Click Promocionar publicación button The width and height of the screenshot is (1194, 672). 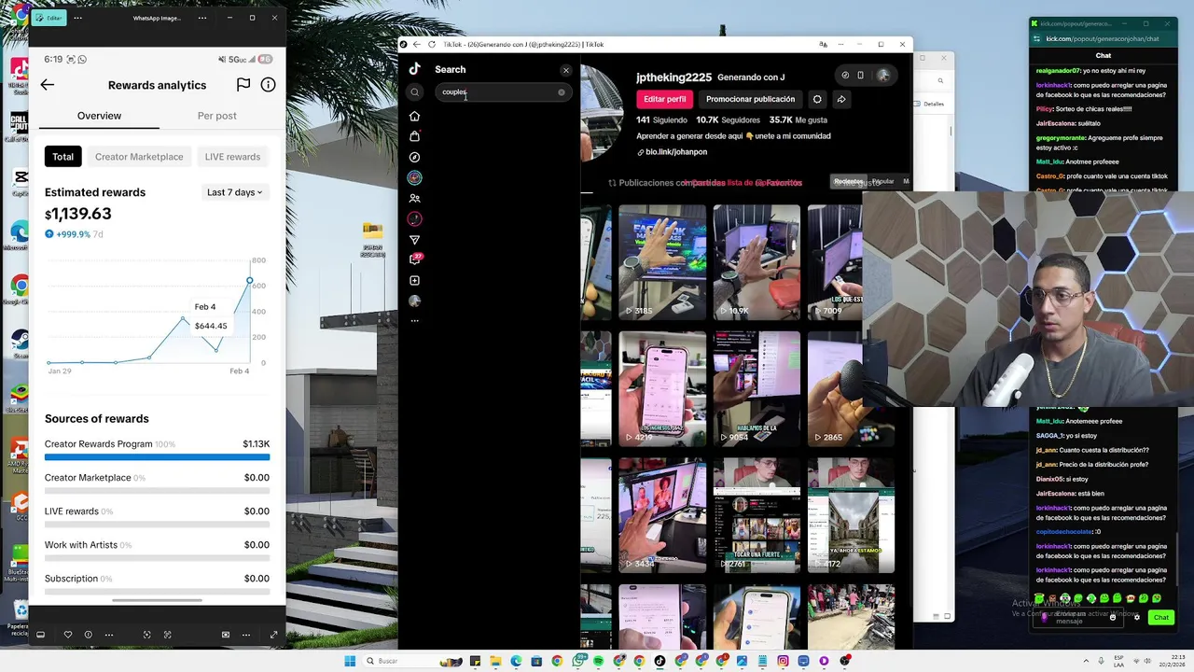tap(750, 99)
